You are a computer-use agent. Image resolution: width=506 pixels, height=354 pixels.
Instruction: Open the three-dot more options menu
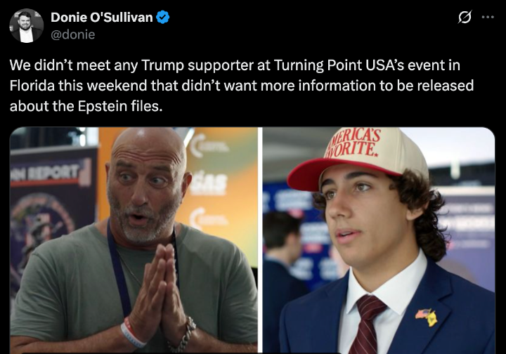coord(488,17)
